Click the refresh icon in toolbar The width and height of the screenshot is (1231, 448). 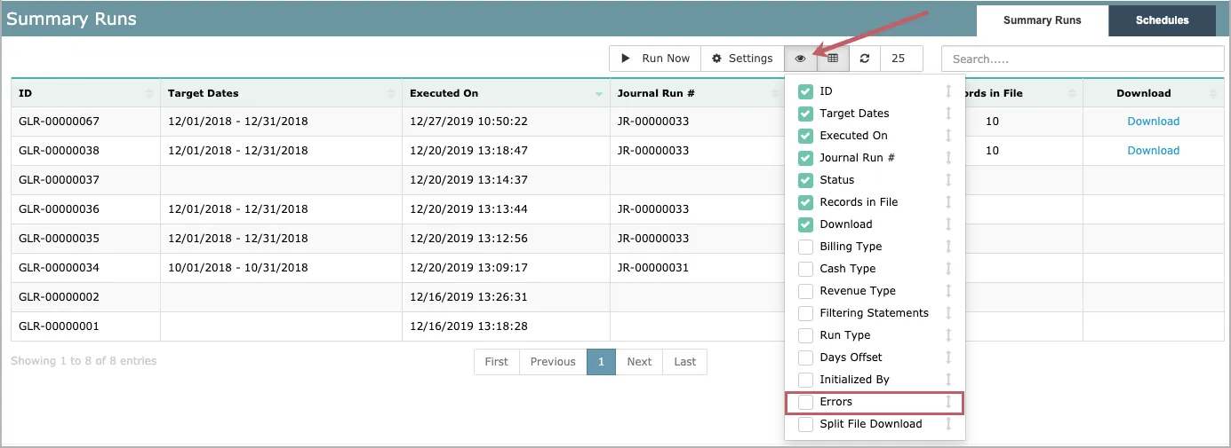pos(865,59)
